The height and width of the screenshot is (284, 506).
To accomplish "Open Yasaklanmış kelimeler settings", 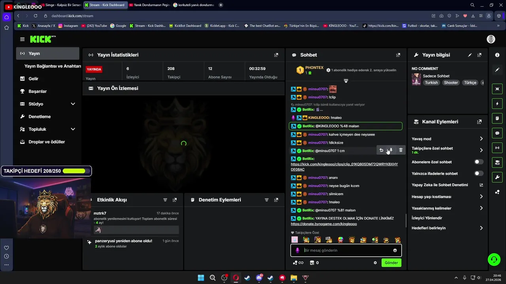I will [x=447, y=208].
